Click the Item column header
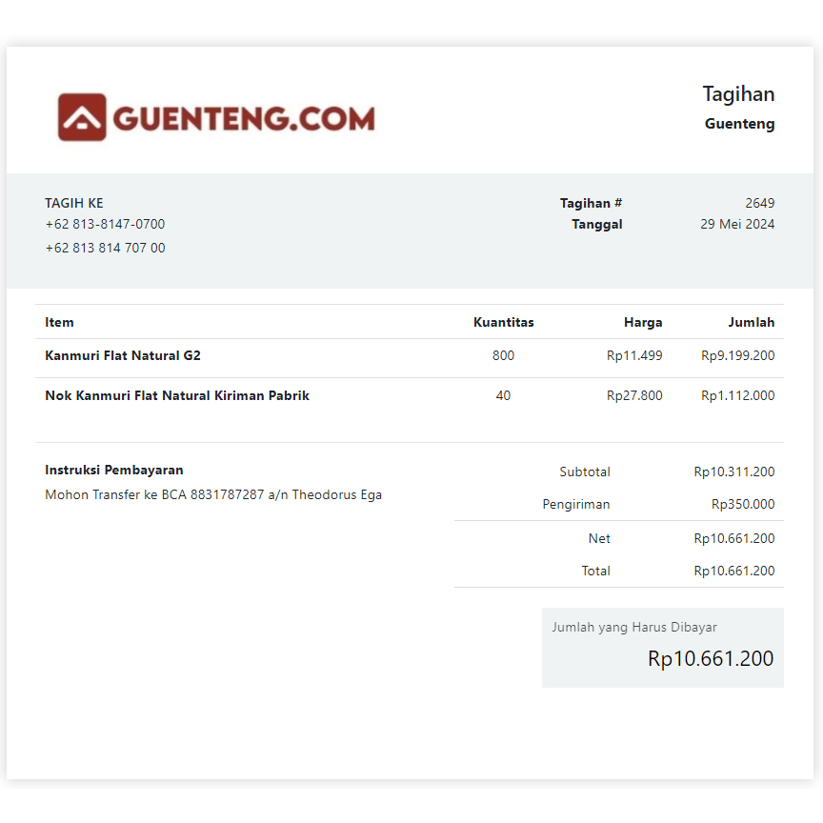 59,322
